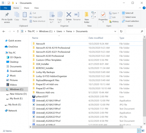Expand the address bar history dropdown
146x133 pixels.
tap(115, 31)
